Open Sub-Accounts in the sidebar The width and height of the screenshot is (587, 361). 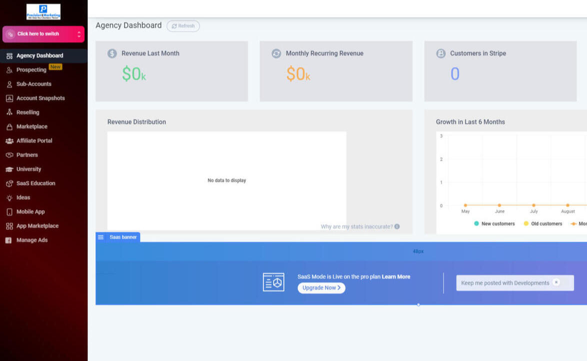tap(33, 84)
